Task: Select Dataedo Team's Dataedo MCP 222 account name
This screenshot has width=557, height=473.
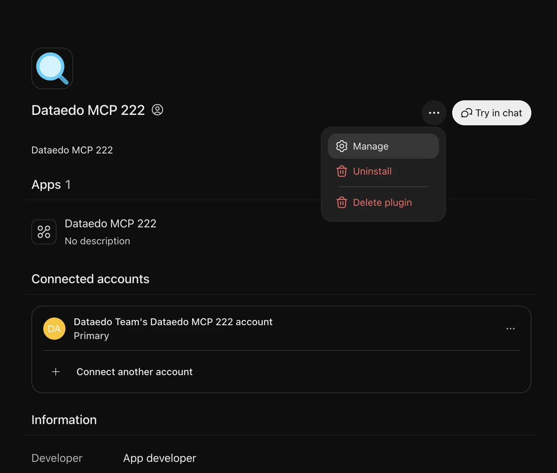Action: tap(173, 321)
